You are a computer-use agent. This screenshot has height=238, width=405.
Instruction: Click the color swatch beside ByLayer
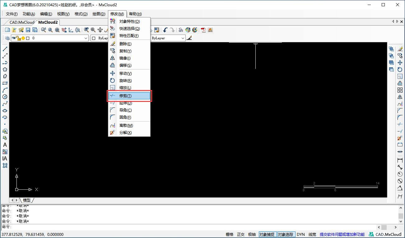coord(94,38)
